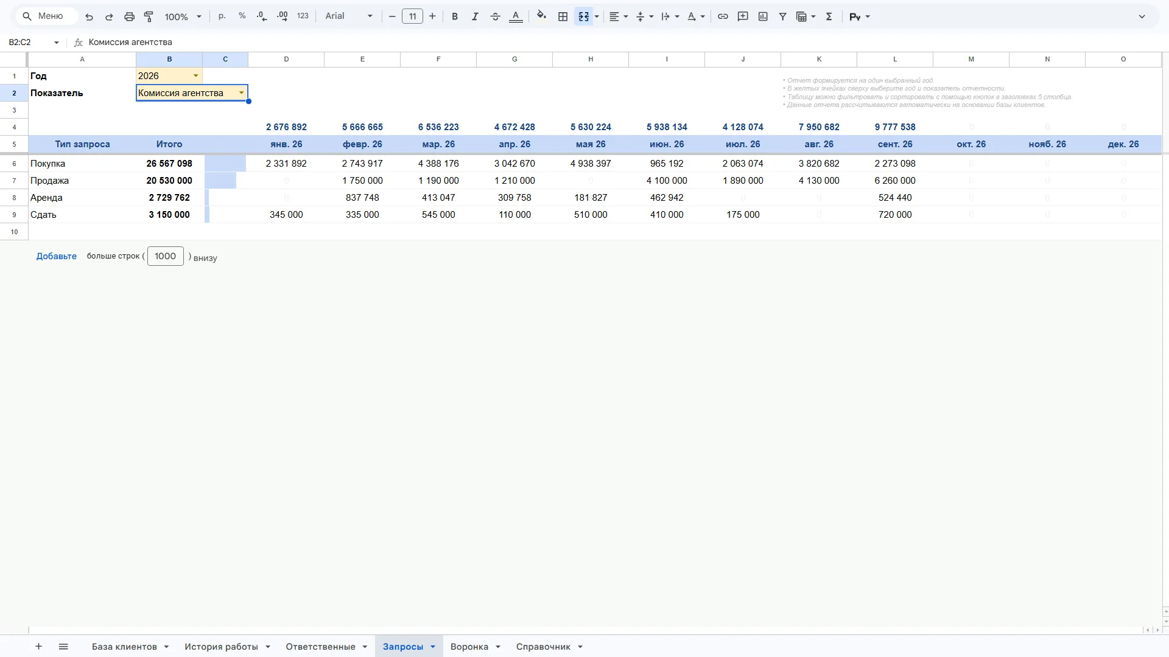Click the font size field 11

(412, 16)
